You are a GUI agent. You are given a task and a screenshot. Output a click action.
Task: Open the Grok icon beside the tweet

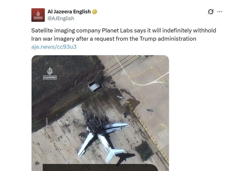click(x=211, y=12)
